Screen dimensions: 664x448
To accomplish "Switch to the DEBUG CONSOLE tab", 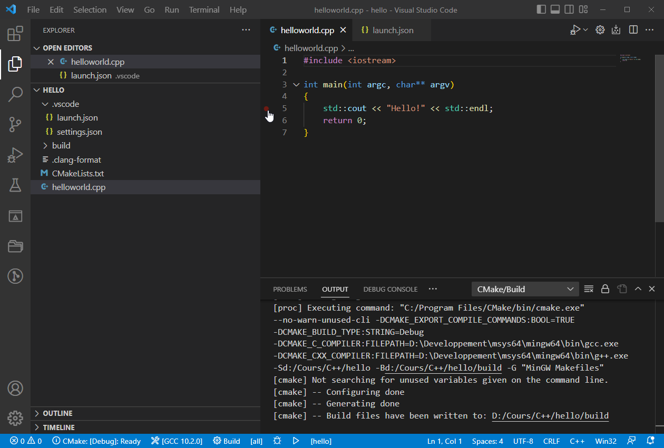I will pos(390,289).
